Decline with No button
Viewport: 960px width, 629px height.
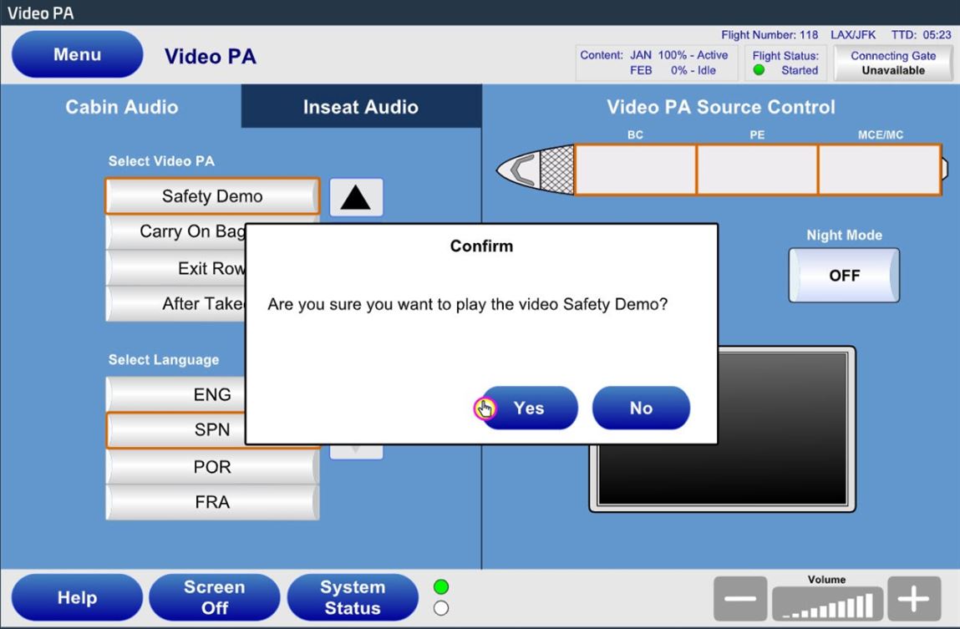pos(641,408)
